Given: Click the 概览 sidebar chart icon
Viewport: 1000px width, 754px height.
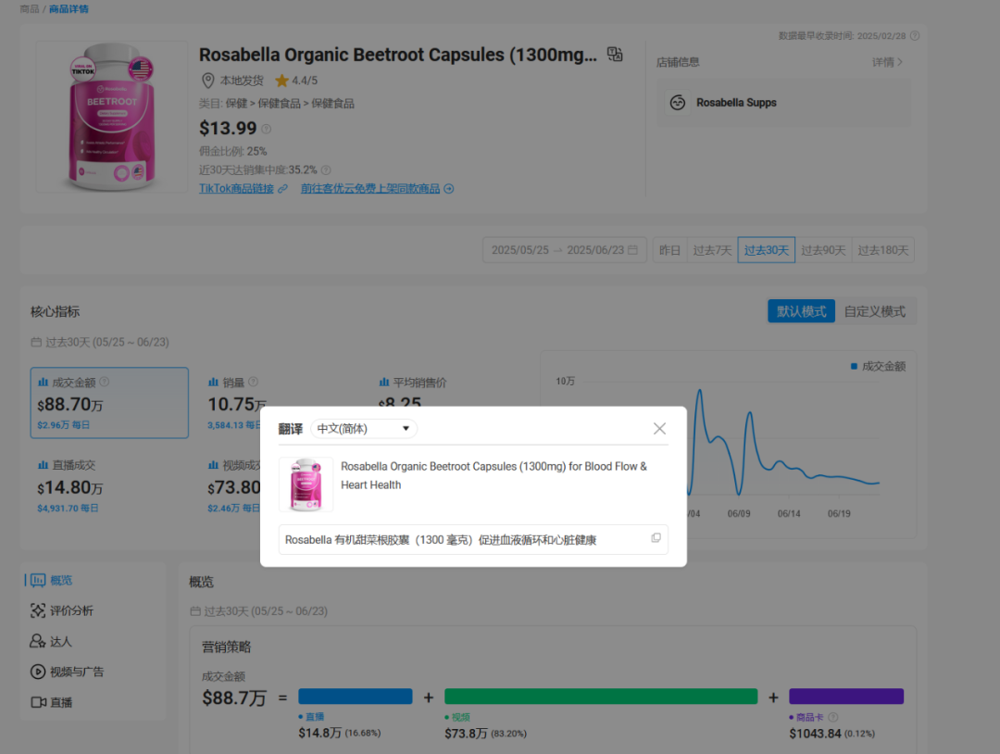Looking at the screenshot, I should tap(38, 581).
